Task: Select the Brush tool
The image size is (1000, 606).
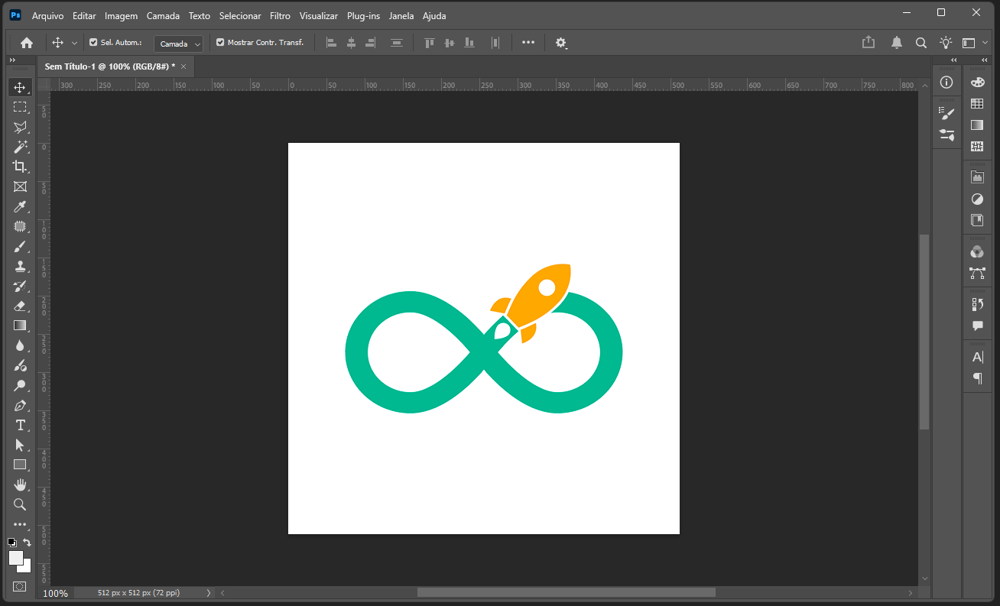Action: pos(20,247)
